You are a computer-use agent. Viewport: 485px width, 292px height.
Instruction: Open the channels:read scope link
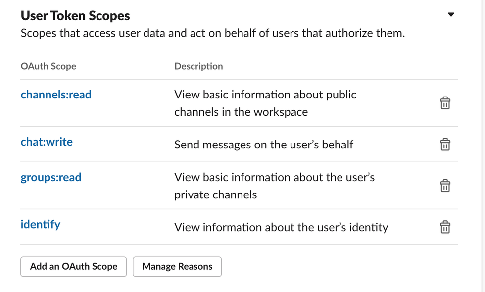point(56,95)
